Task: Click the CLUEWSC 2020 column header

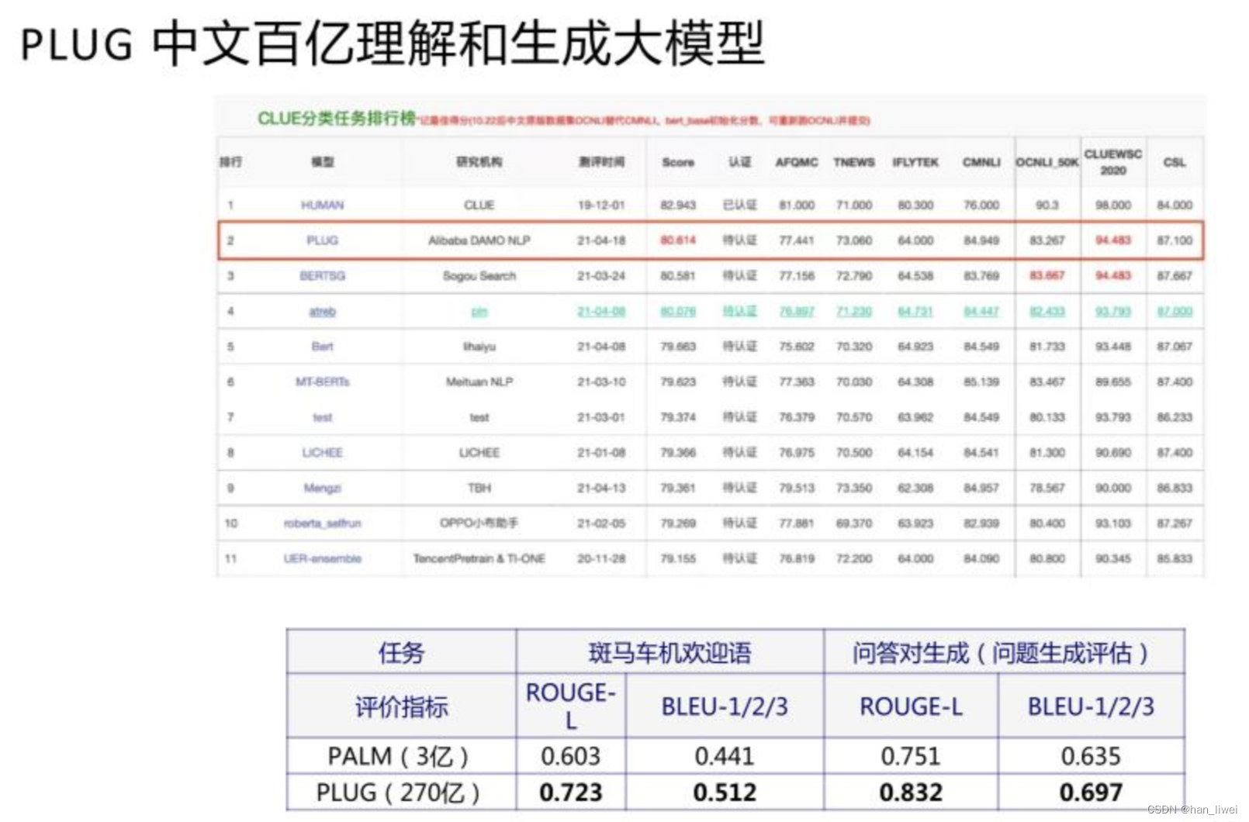Action: tap(1112, 163)
